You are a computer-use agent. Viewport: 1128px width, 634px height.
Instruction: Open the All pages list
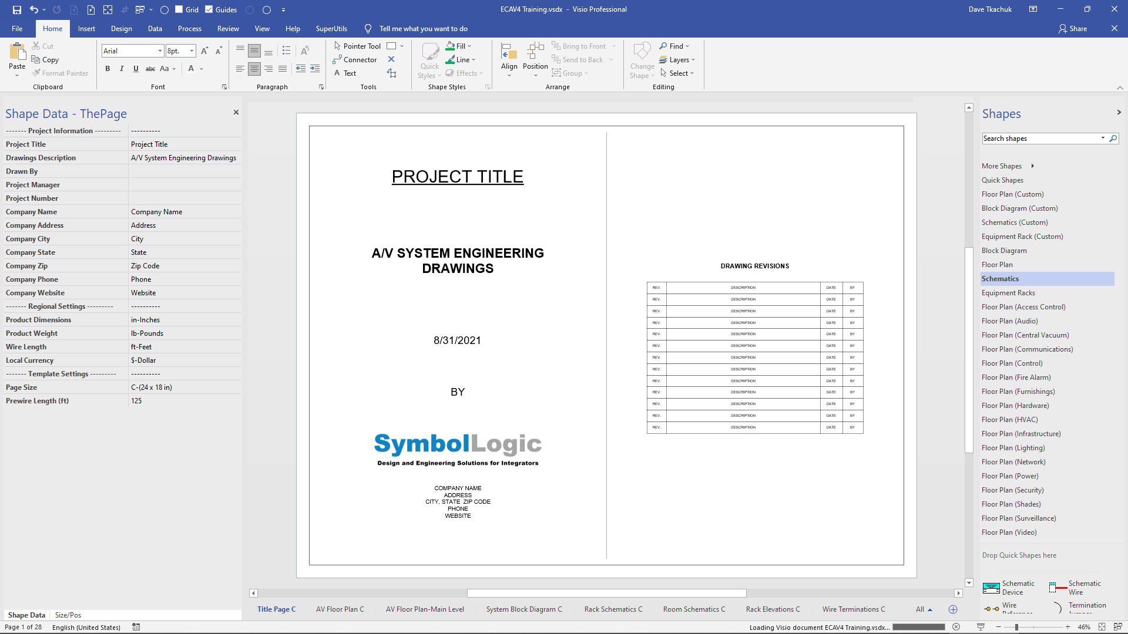pyautogui.click(x=924, y=609)
